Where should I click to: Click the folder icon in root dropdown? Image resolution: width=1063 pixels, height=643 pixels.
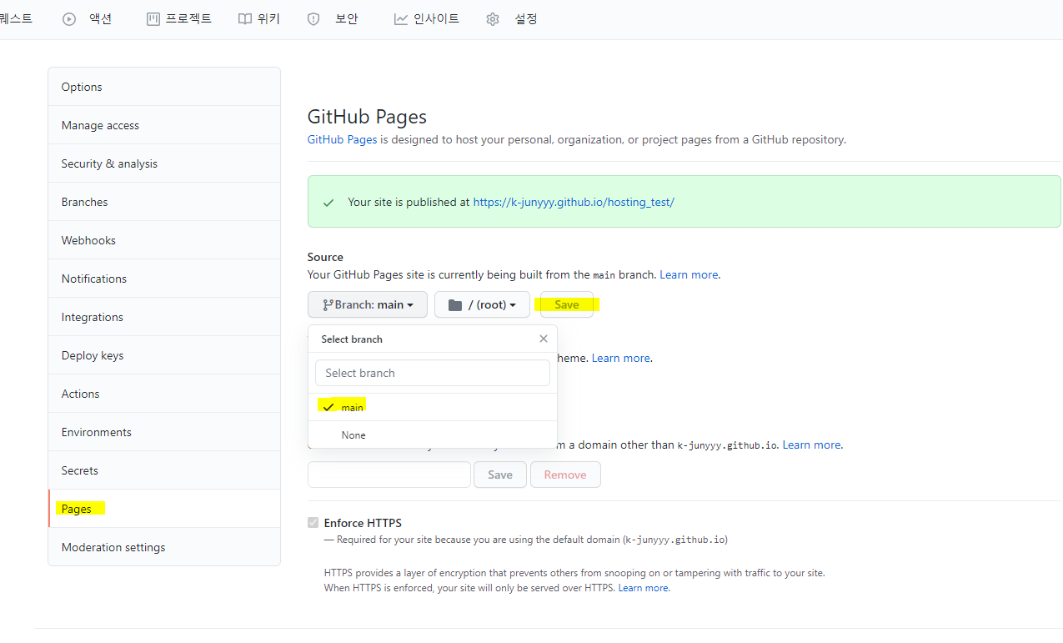(x=455, y=305)
